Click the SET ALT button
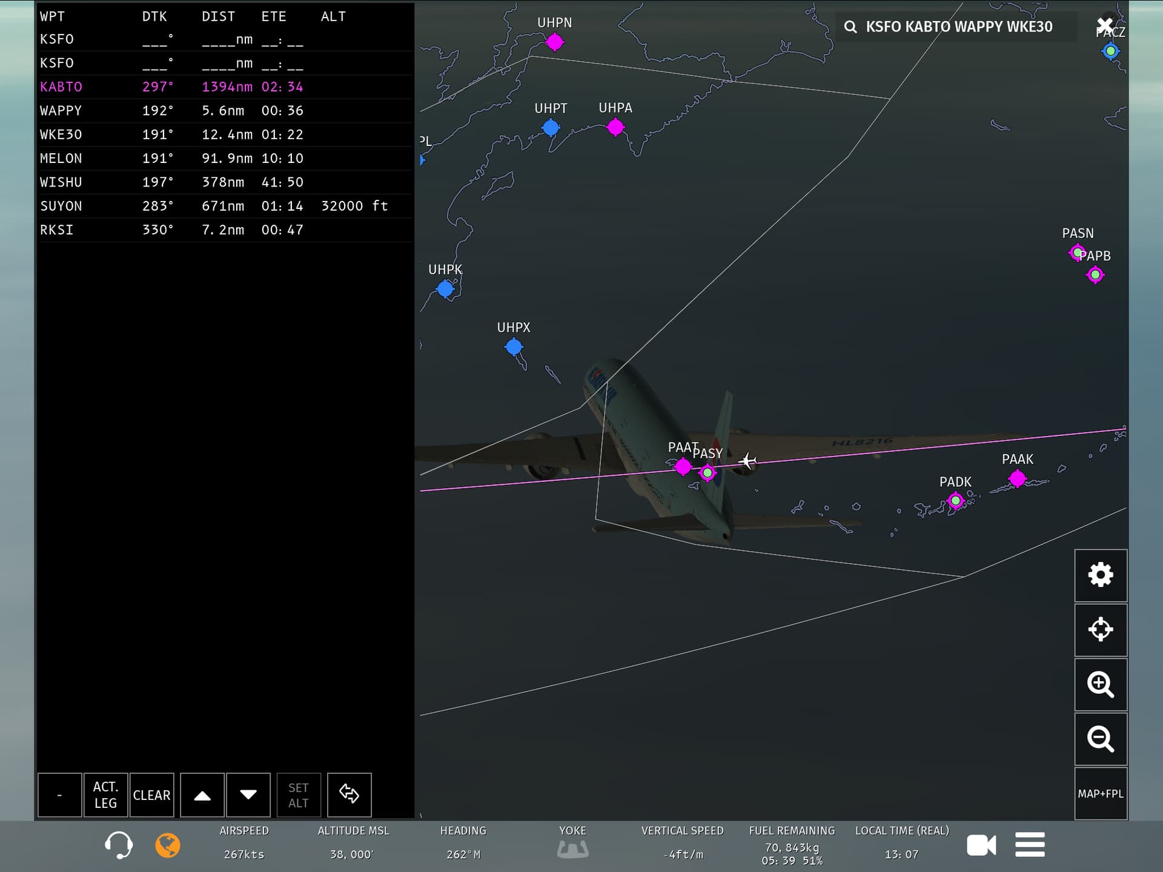Viewport: 1163px width, 872px height. pyautogui.click(x=299, y=794)
